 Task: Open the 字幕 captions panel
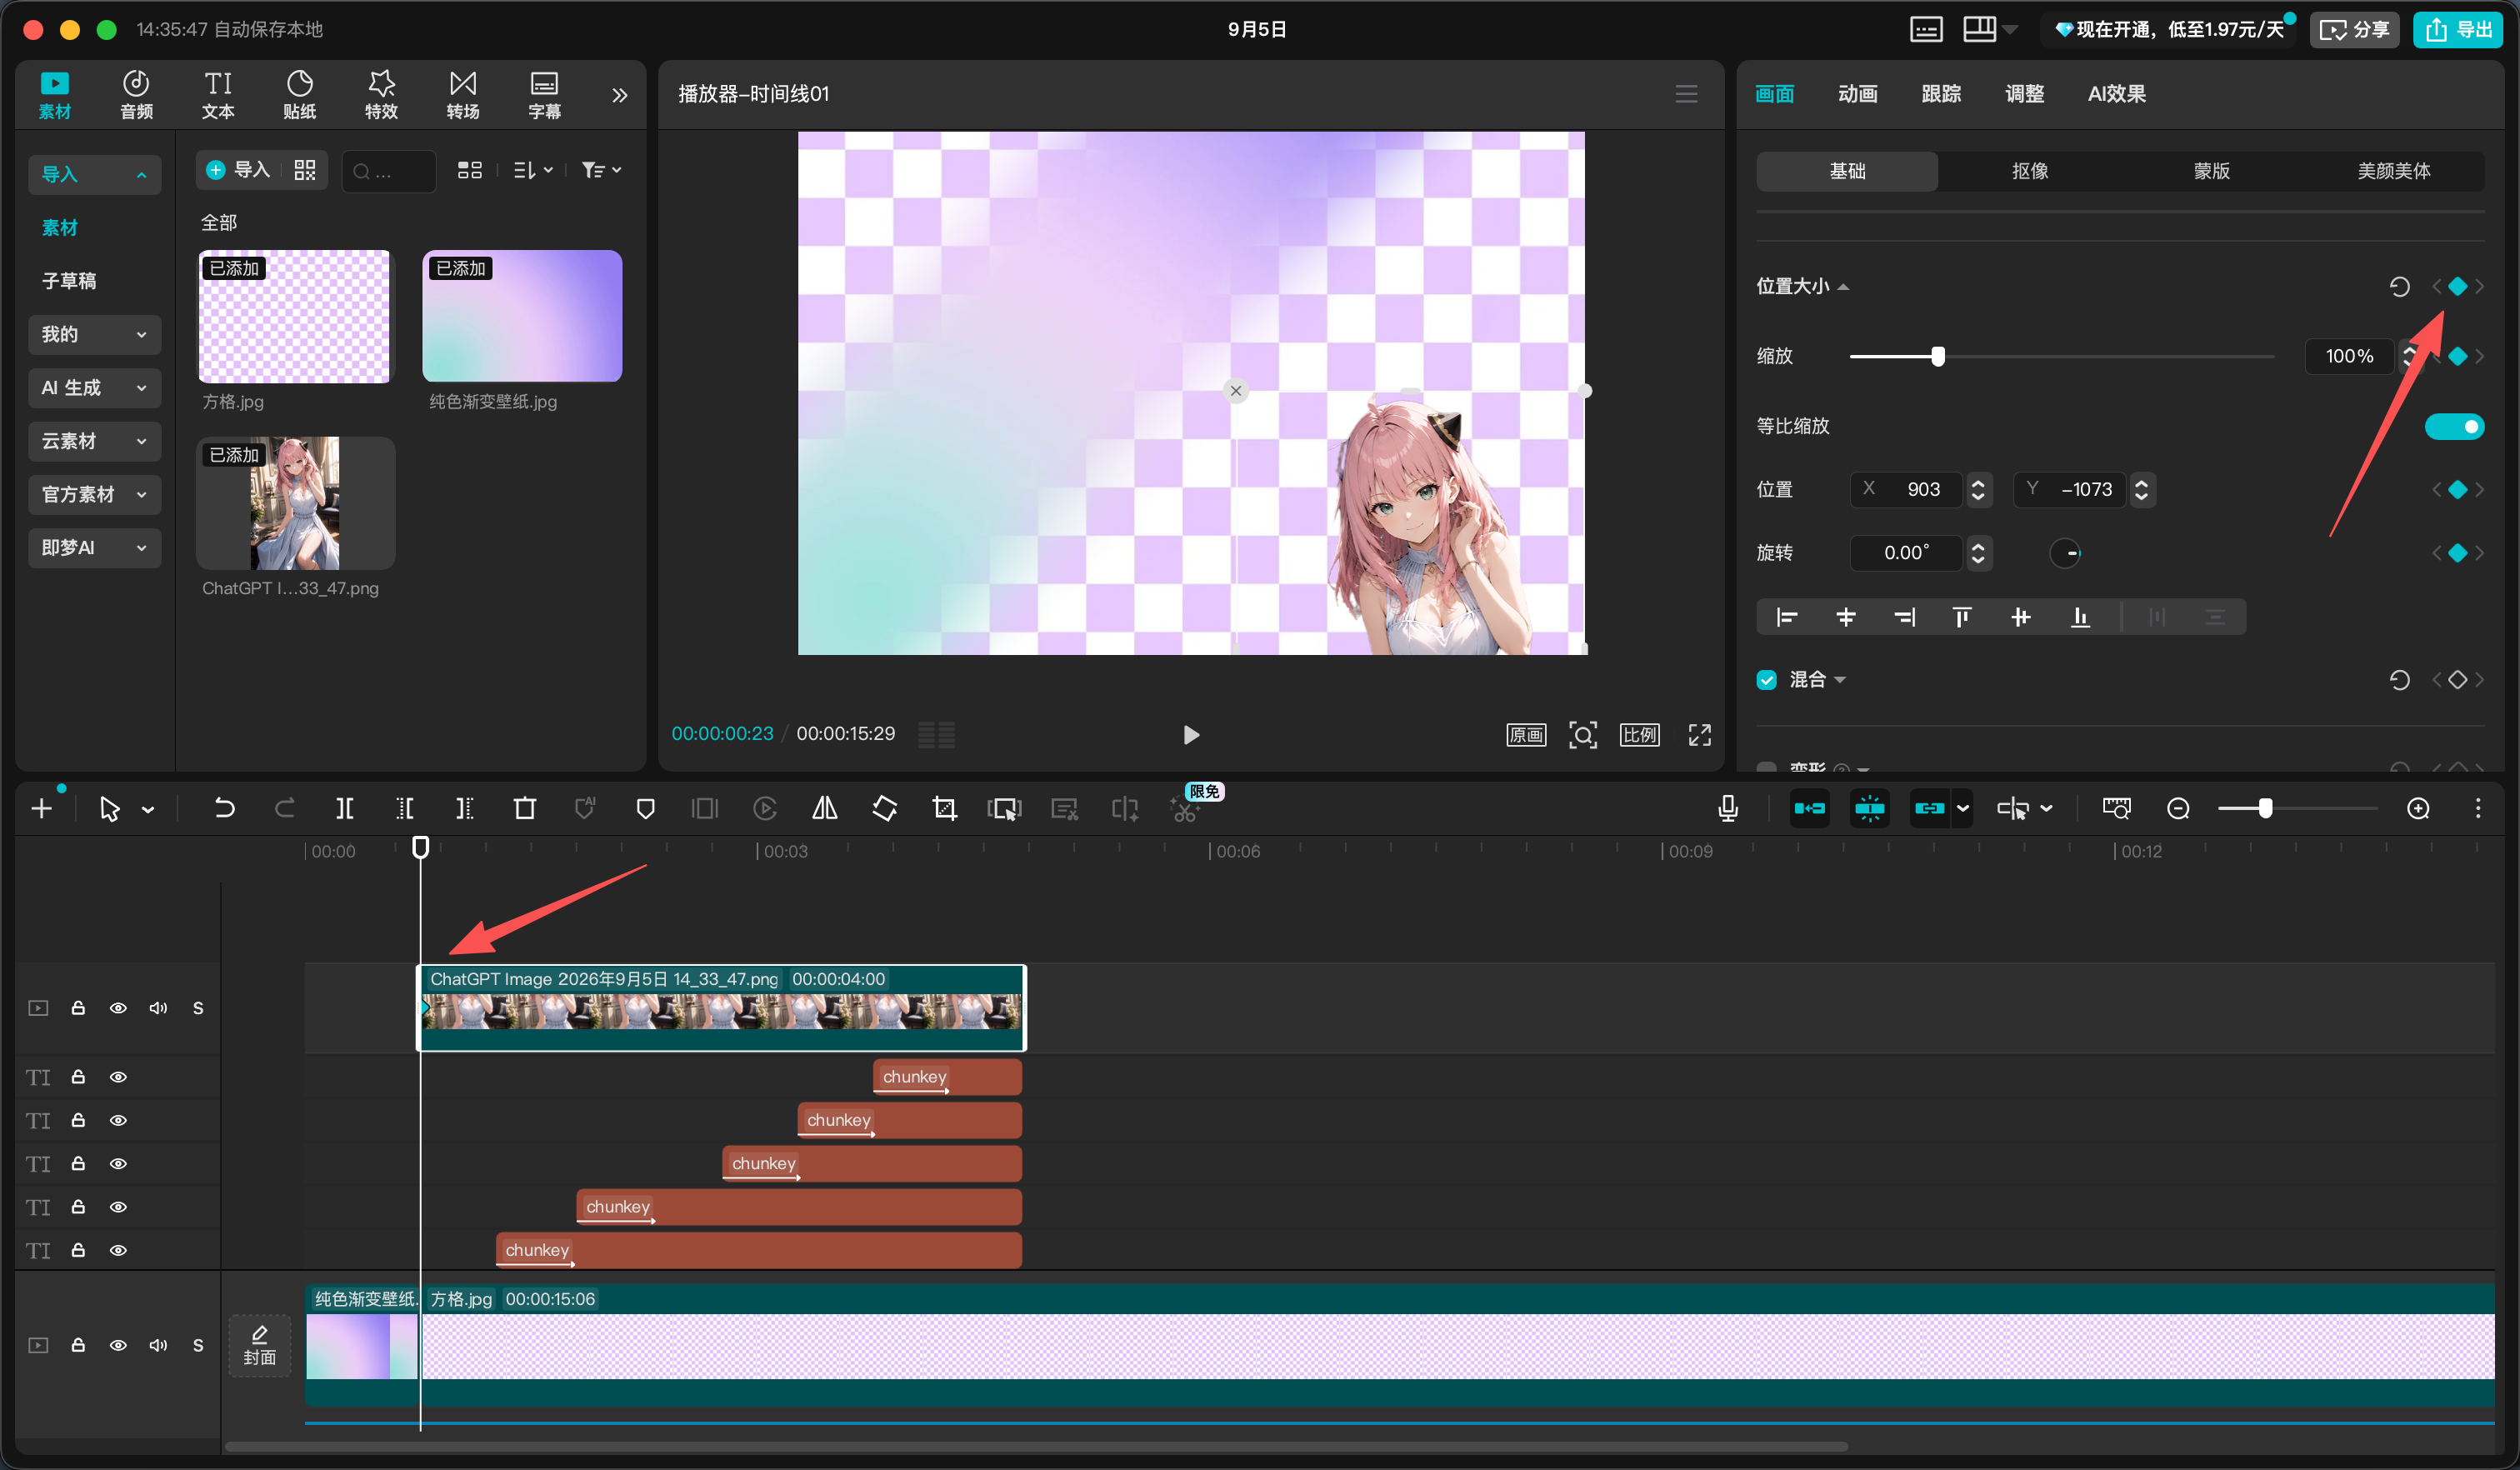point(544,95)
